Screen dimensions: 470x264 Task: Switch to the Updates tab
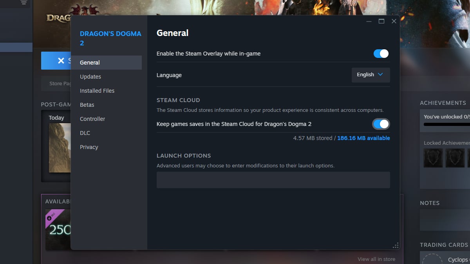click(90, 77)
